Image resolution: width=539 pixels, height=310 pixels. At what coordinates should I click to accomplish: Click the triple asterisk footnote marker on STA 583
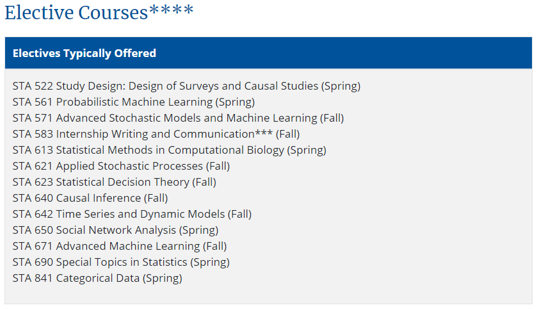coord(264,133)
